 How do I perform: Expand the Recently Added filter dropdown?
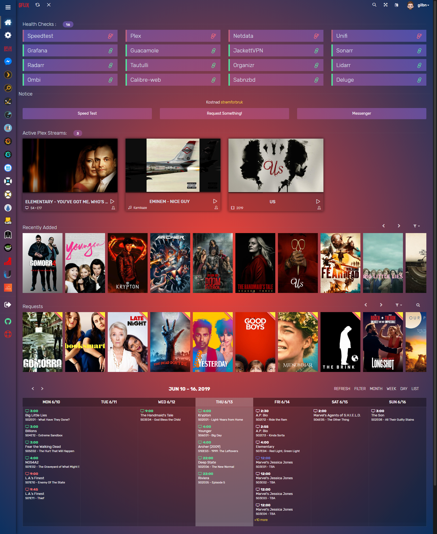click(416, 226)
